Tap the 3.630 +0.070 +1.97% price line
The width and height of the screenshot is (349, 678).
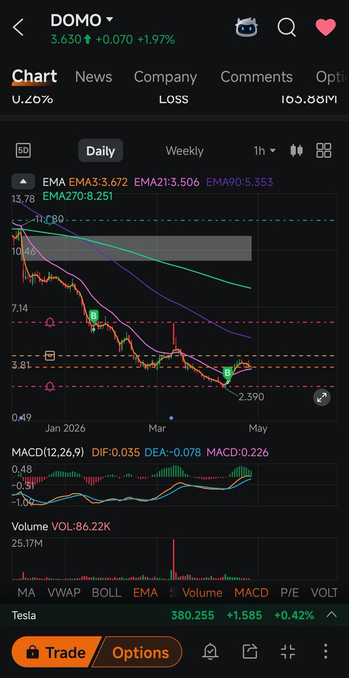pyautogui.click(x=112, y=40)
